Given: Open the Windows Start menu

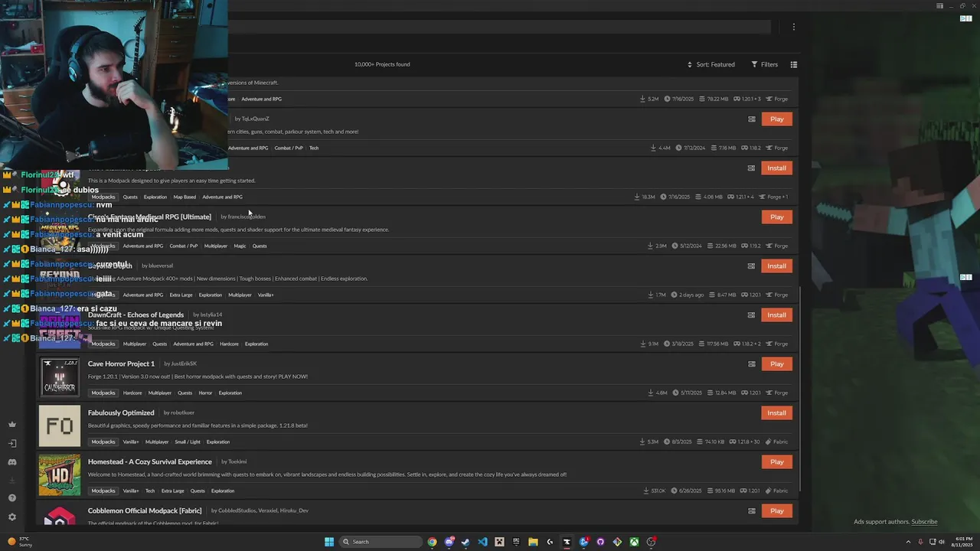Looking at the screenshot, I should click(329, 542).
